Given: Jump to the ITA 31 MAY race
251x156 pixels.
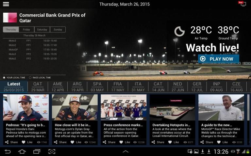Looking at the screenshot, I should (x=138, y=87).
